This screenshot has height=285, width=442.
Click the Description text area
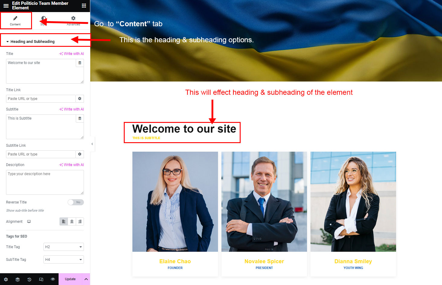(45, 182)
